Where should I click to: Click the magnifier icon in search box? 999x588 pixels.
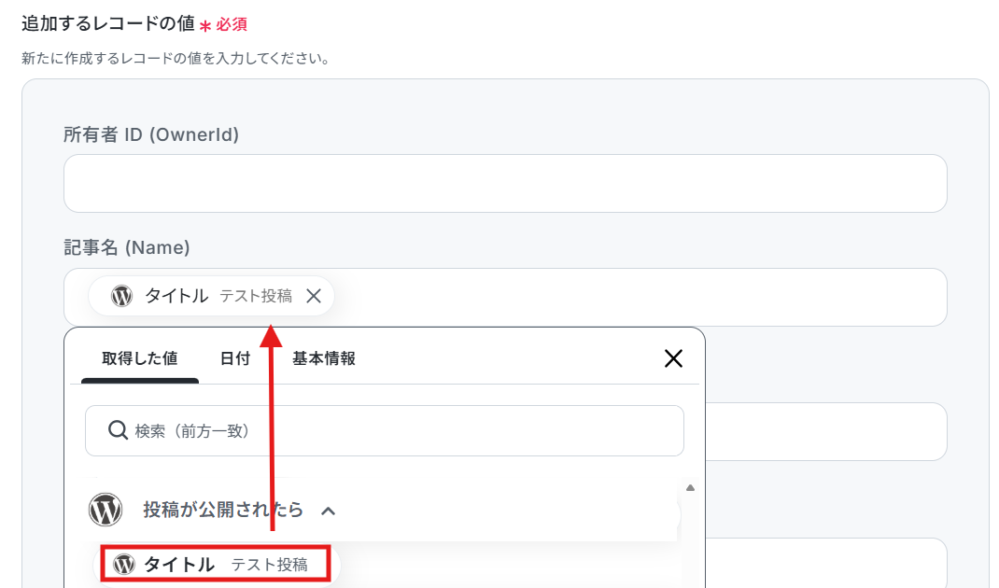click(x=118, y=430)
